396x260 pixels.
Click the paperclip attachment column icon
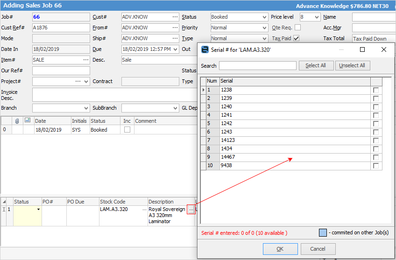(17, 121)
